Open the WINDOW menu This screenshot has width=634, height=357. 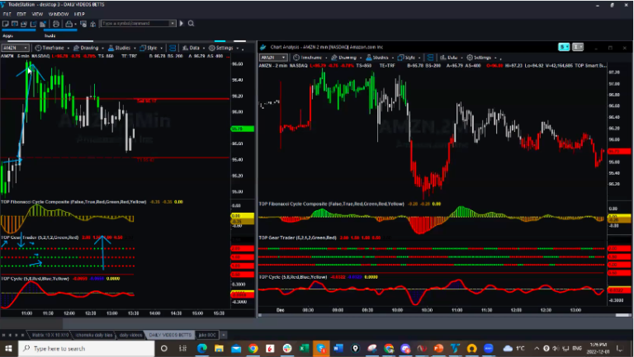[x=59, y=14]
